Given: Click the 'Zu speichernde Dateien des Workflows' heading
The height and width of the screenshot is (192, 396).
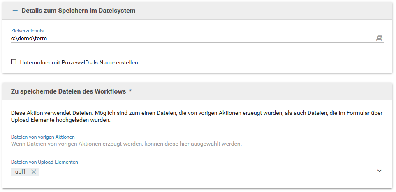Looking at the screenshot, I should click(68, 91).
